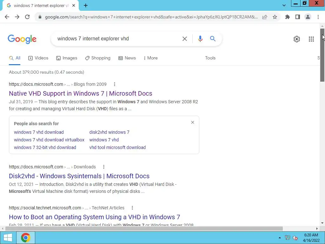The width and height of the screenshot is (325, 244).
Task: Click the vertical scrollbar thumb
Action: [x=322, y=55]
